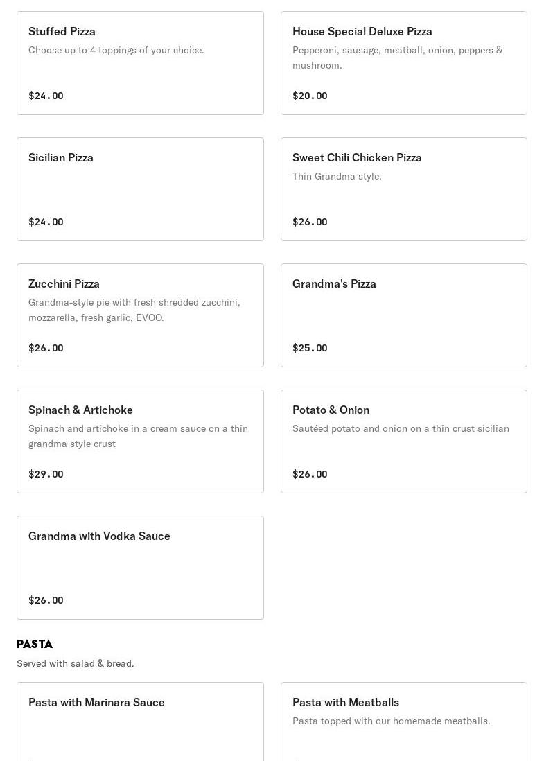Click the $29.00 price on Spinach & Artichoke

[46, 474]
